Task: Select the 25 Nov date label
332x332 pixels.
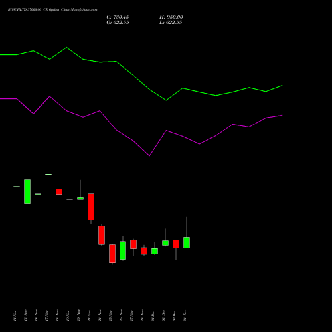Action: [110, 316]
